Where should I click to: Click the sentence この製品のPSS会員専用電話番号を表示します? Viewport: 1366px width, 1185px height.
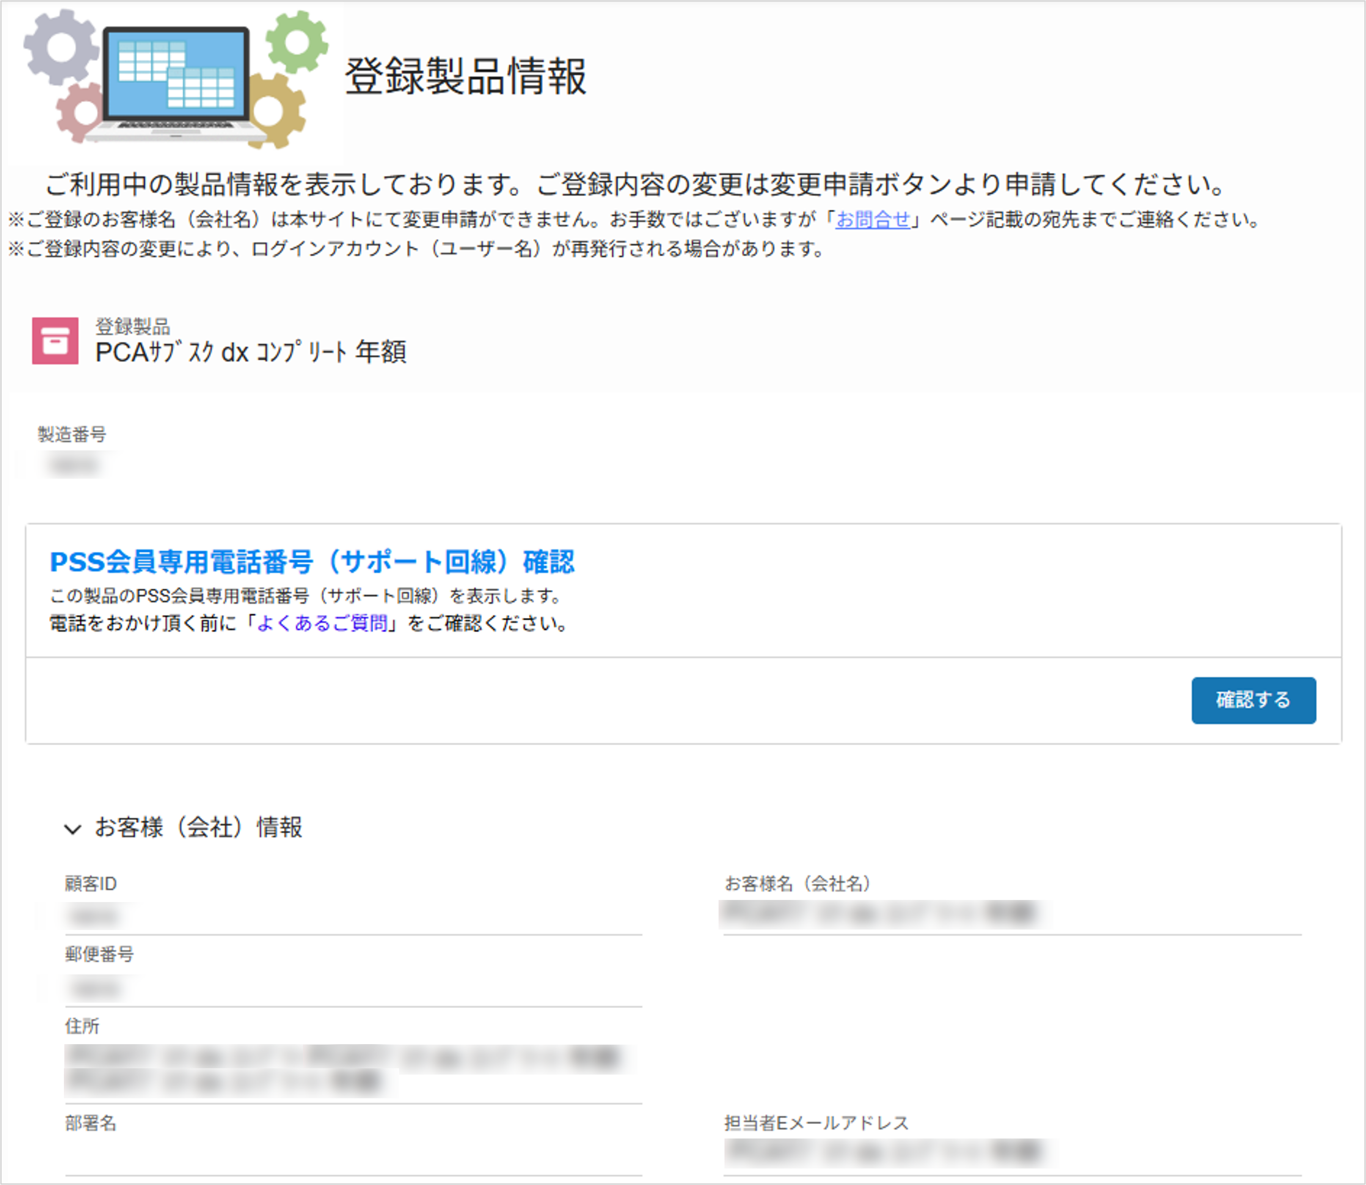[306, 596]
